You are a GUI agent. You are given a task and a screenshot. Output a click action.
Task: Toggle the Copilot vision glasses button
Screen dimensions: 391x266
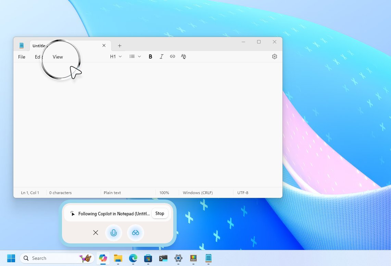point(136,233)
